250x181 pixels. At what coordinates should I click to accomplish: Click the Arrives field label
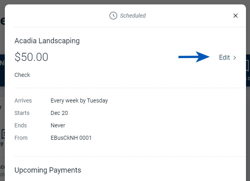pos(23,101)
